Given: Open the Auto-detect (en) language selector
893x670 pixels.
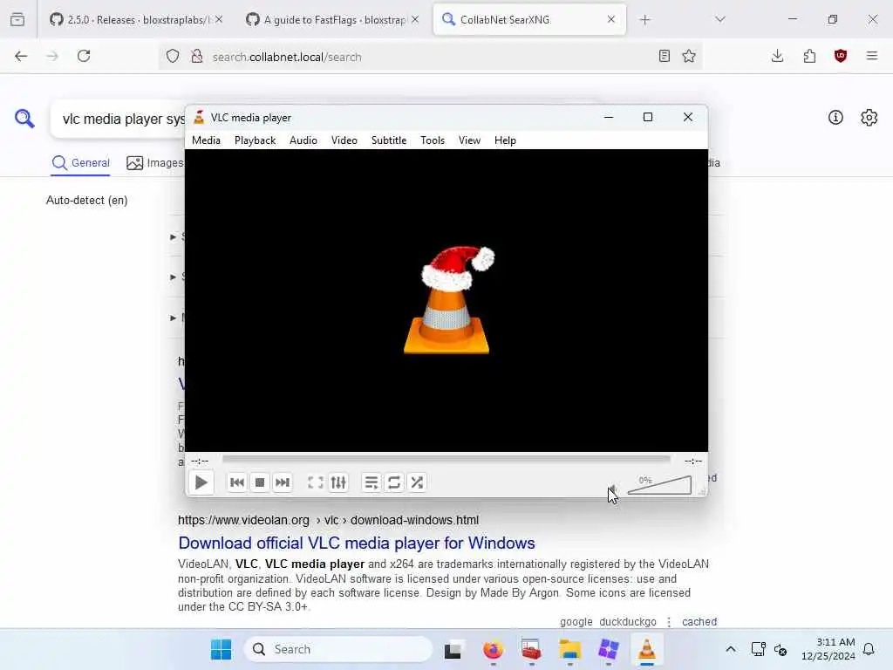Looking at the screenshot, I should pyautogui.click(x=86, y=201).
